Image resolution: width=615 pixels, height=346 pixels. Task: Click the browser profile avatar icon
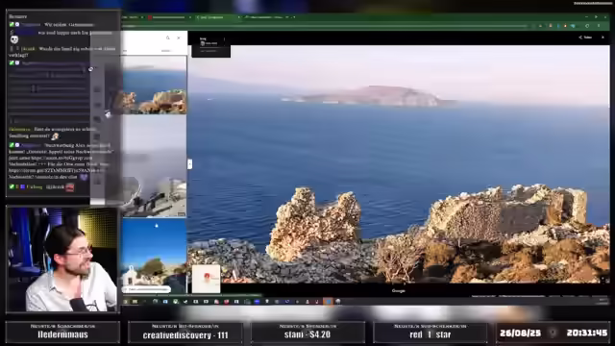pyautogui.click(x=587, y=26)
